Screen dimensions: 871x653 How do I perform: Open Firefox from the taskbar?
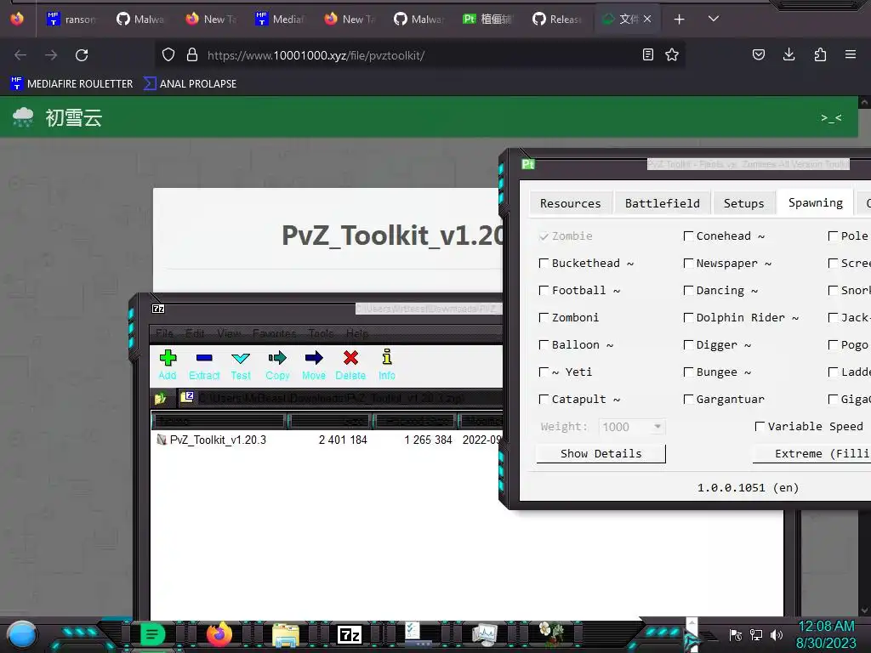219,634
